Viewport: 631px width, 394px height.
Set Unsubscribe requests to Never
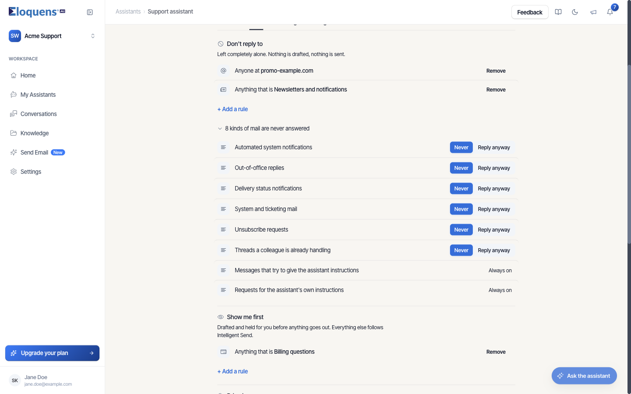coord(461,230)
